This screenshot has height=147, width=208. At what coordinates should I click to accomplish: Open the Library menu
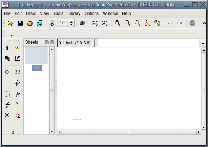tap(74, 13)
